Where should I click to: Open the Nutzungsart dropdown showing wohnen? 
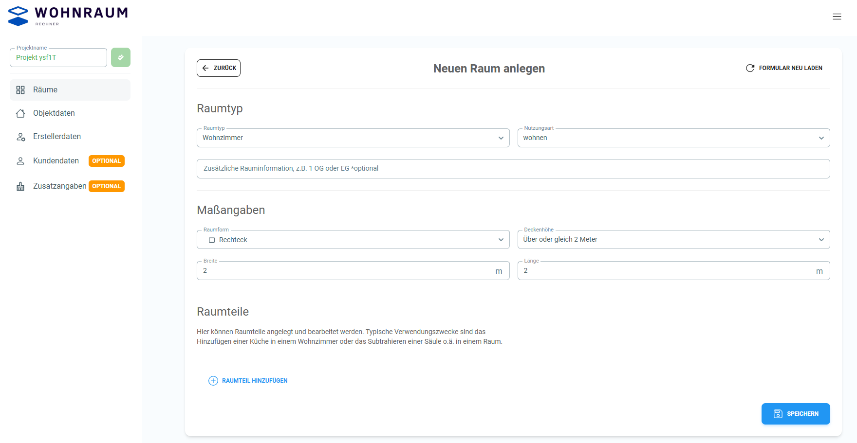point(674,138)
